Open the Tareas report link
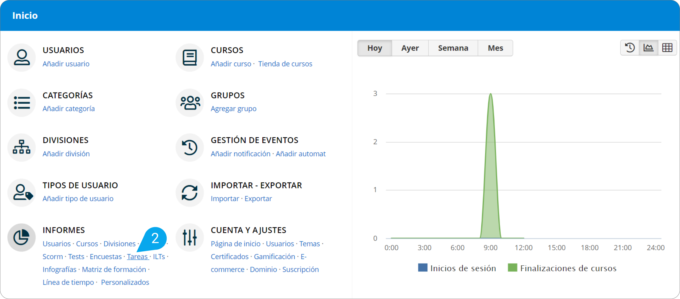 click(x=137, y=256)
